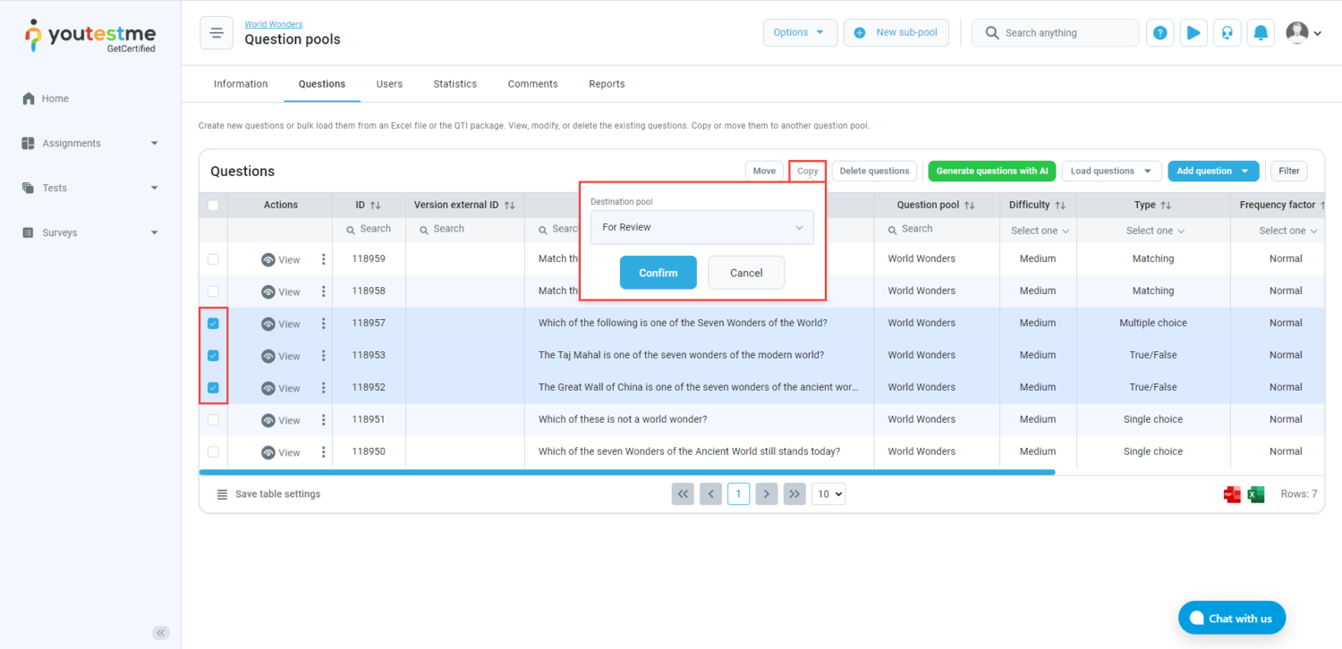Select the checkbox for question 118959
Screen dimensions: 1342x649
click(213, 259)
